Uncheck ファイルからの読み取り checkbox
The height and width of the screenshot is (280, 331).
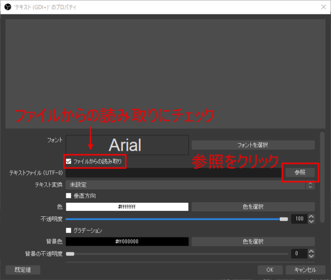[x=68, y=162]
